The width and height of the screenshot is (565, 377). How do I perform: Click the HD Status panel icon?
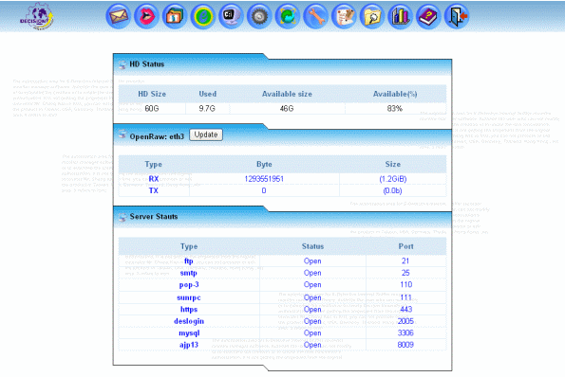coord(122,64)
